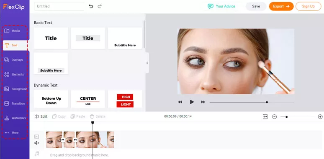
Task: Click the preview progress bar handle
Action: pos(267,102)
